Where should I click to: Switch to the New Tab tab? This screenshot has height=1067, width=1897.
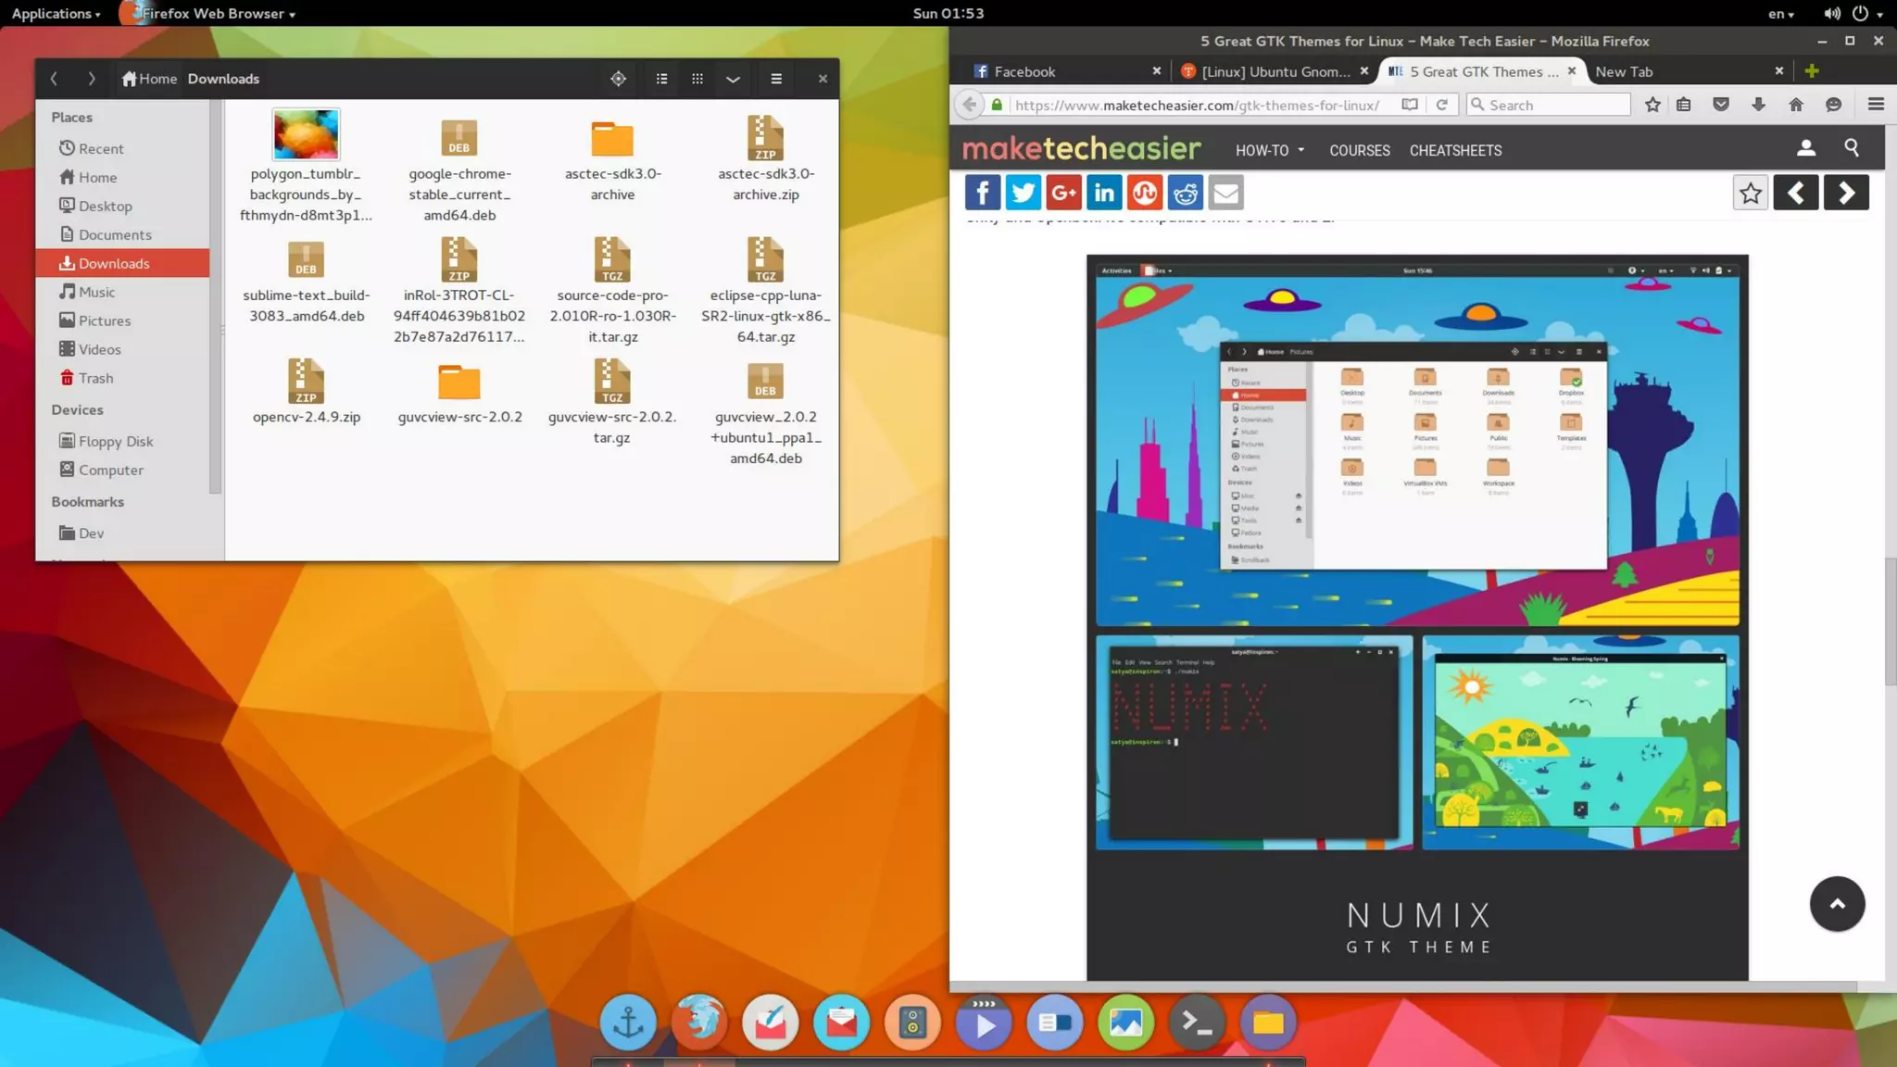pos(1688,71)
